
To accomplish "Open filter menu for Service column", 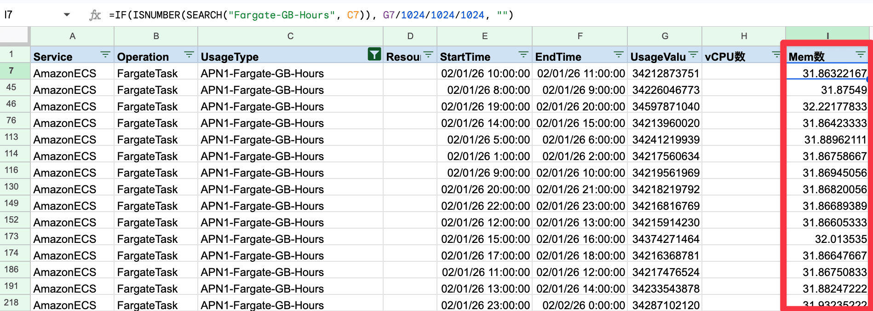I will click(x=105, y=55).
